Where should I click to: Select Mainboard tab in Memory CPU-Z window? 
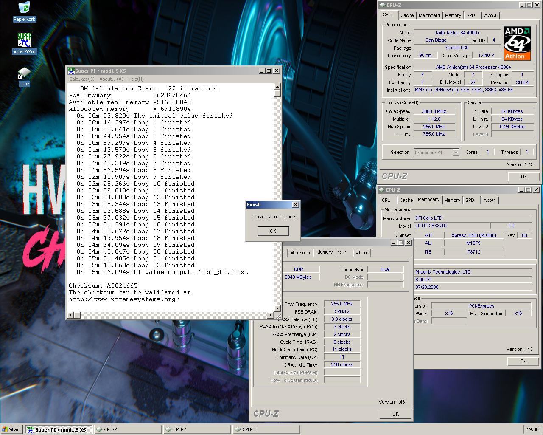tap(301, 253)
